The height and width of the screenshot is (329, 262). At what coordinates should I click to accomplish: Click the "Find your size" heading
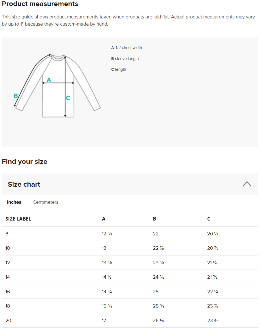click(24, 162)
